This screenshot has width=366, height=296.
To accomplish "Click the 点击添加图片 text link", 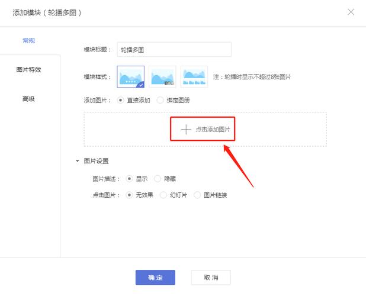I will pos(213,129).
